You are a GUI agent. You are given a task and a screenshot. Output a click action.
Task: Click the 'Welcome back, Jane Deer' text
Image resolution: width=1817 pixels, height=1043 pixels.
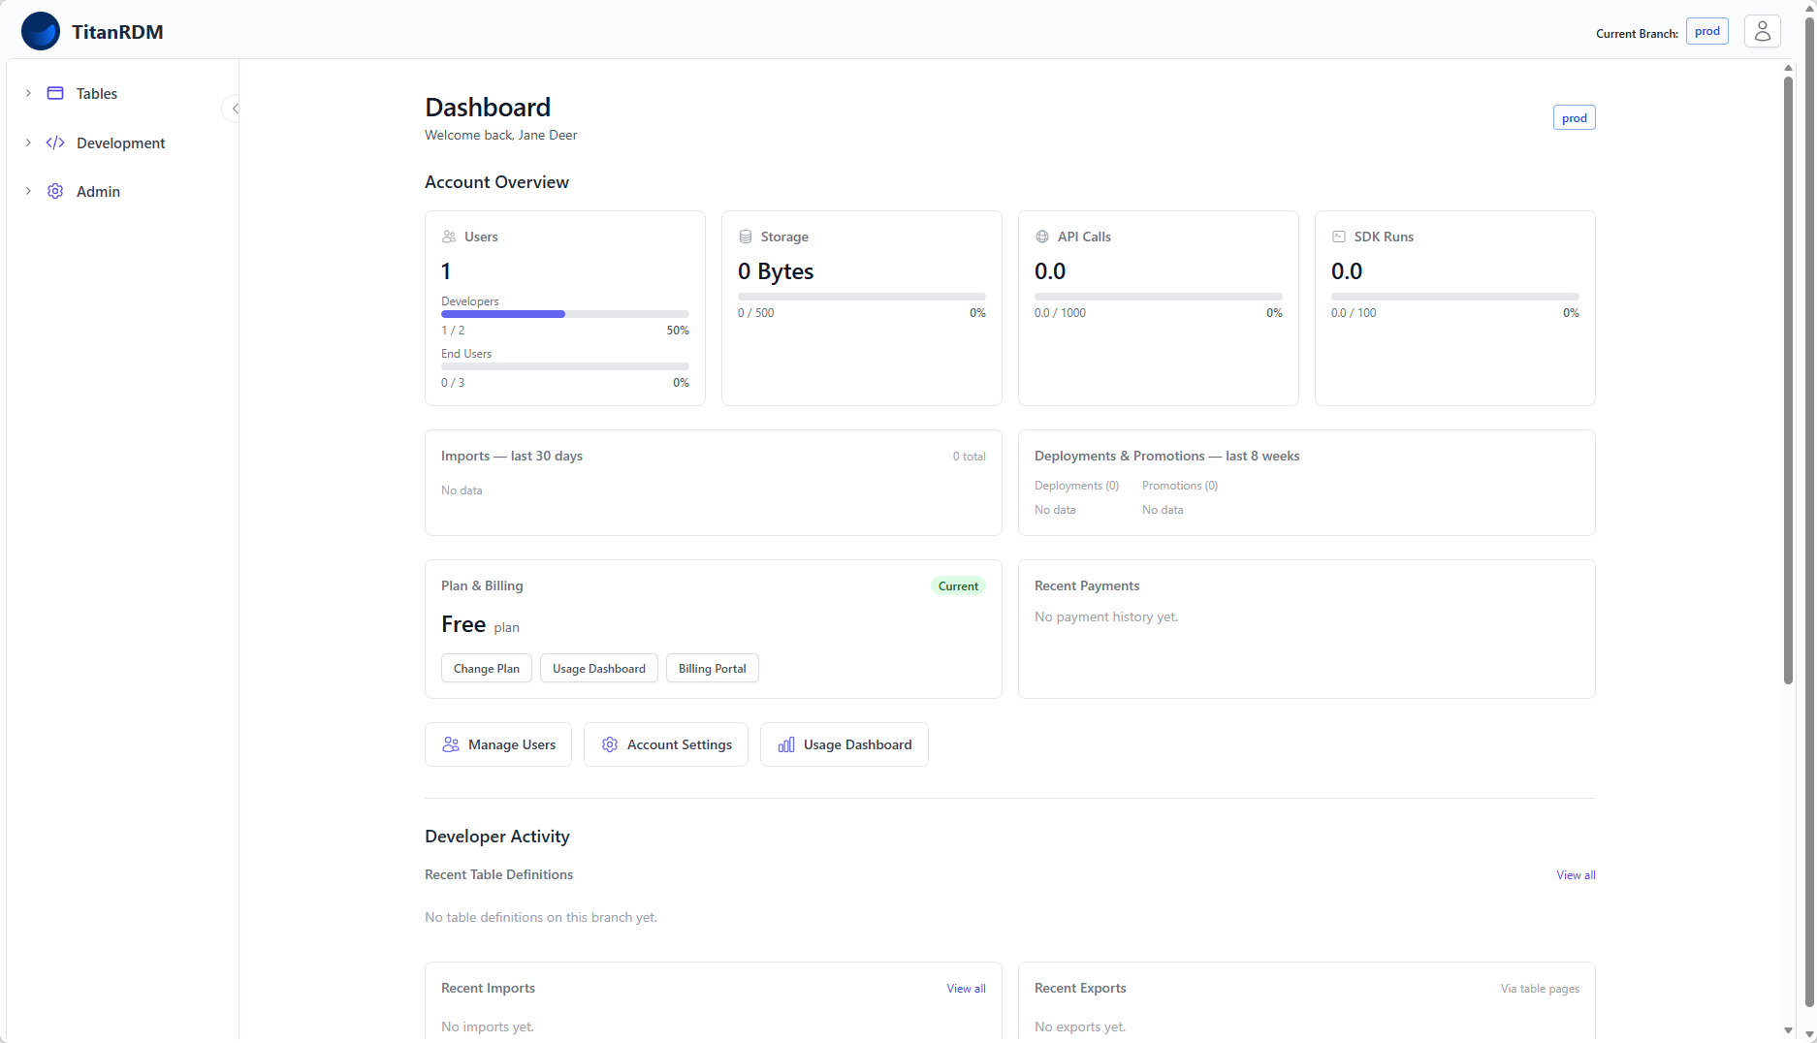pos(500,135)
